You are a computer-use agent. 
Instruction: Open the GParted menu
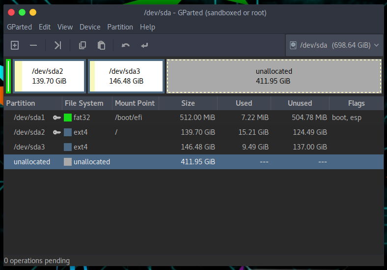tap(19, 27)
